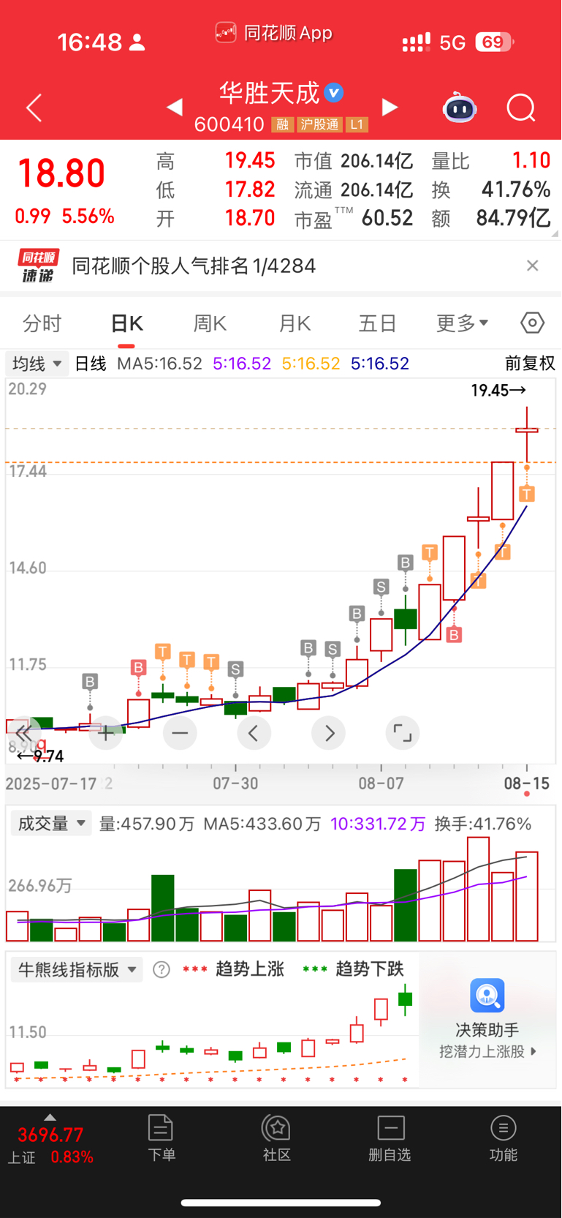Open the 均线 indicator dropdown
This screenshot has height=1218, width=562.
37,364
